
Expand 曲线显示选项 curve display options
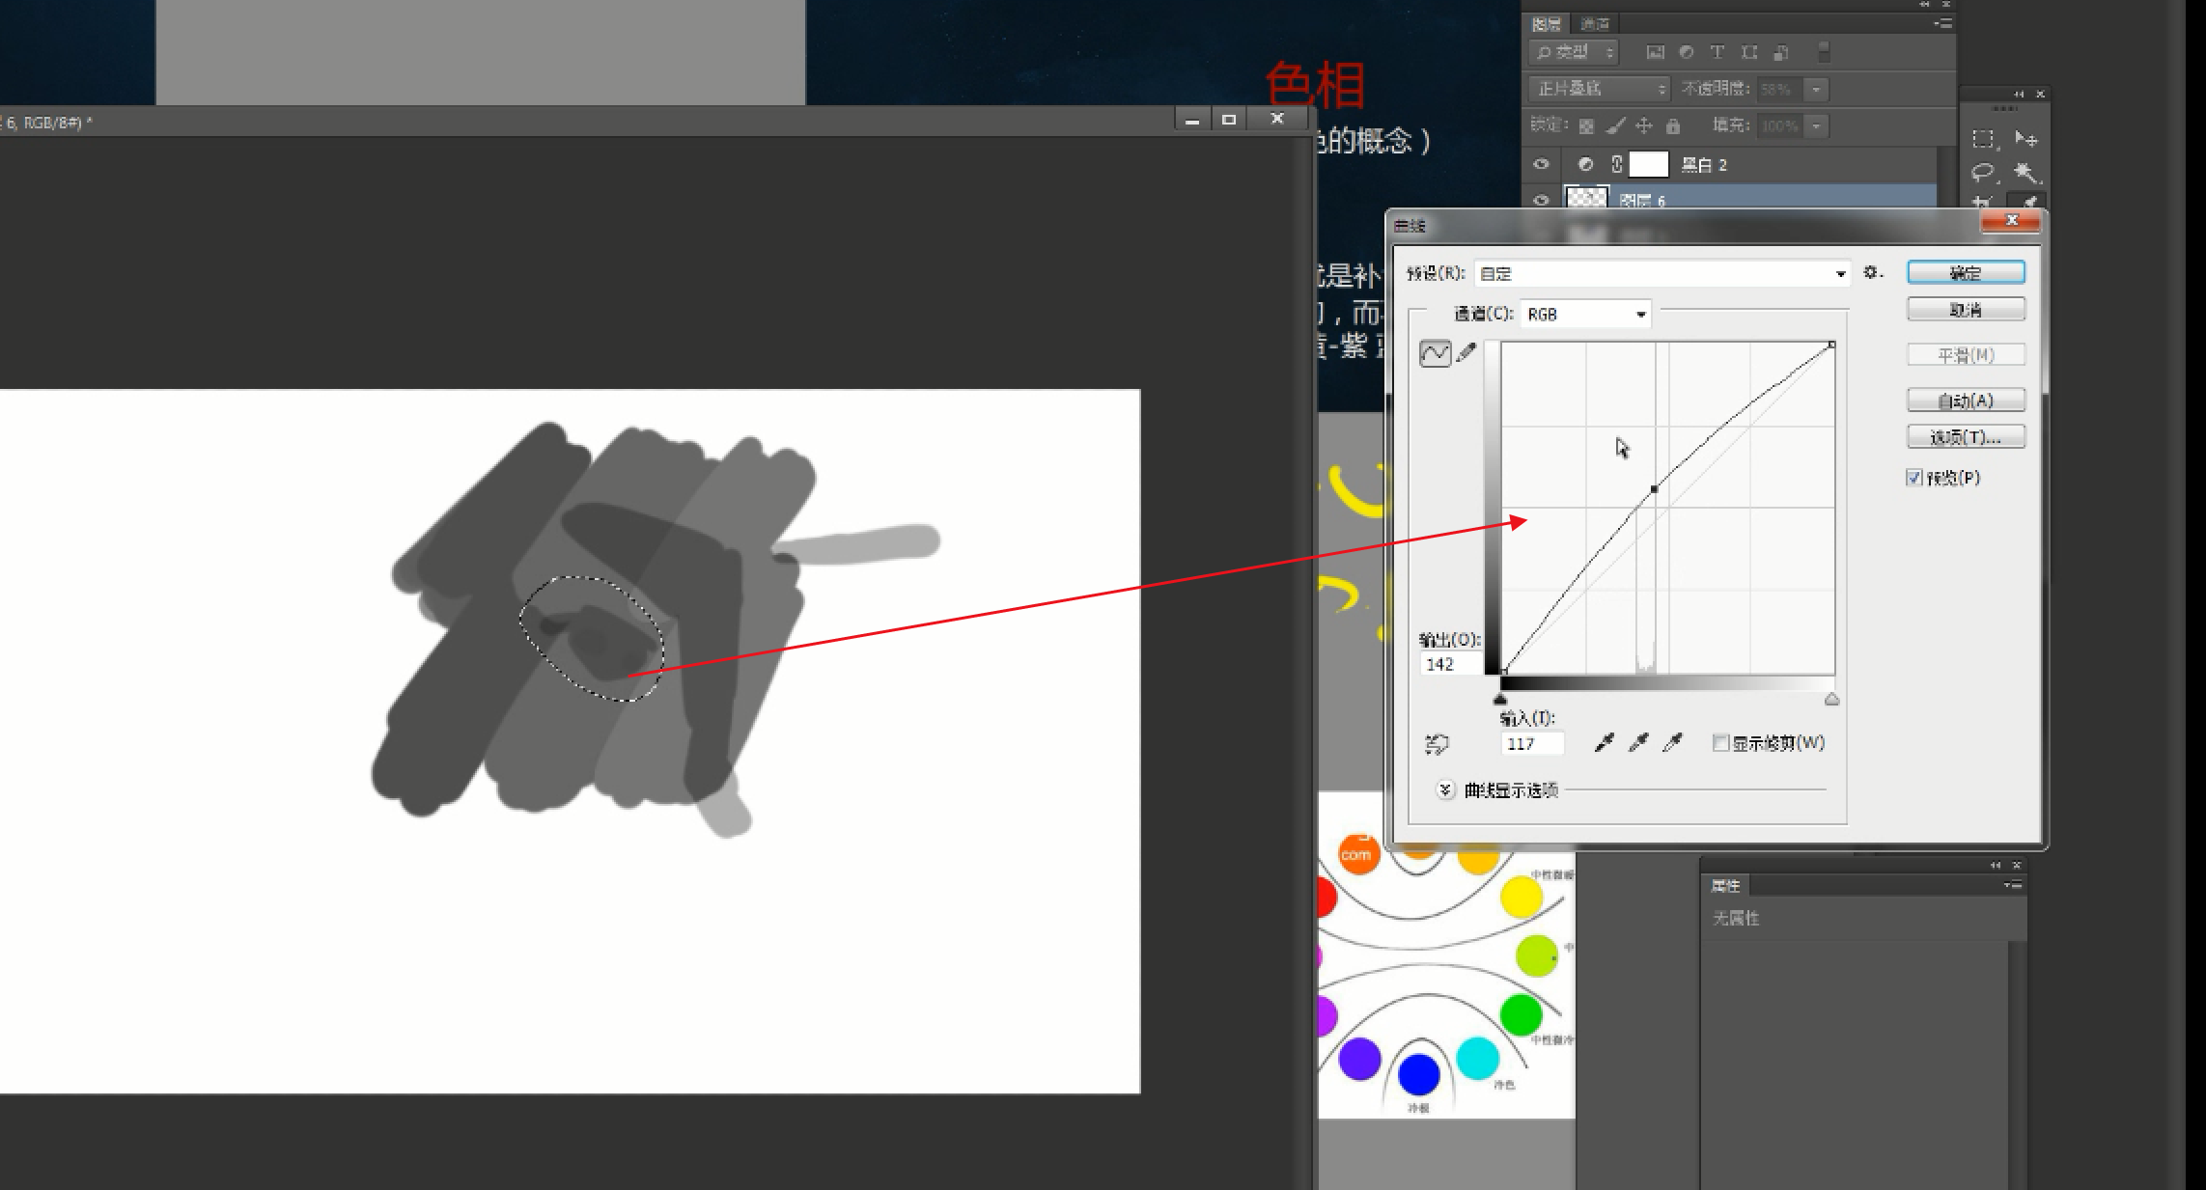1445,789
